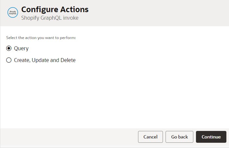Click the Configure Actions heading
Viewport: 229px width, 148px height.
[x=55, y=10]
